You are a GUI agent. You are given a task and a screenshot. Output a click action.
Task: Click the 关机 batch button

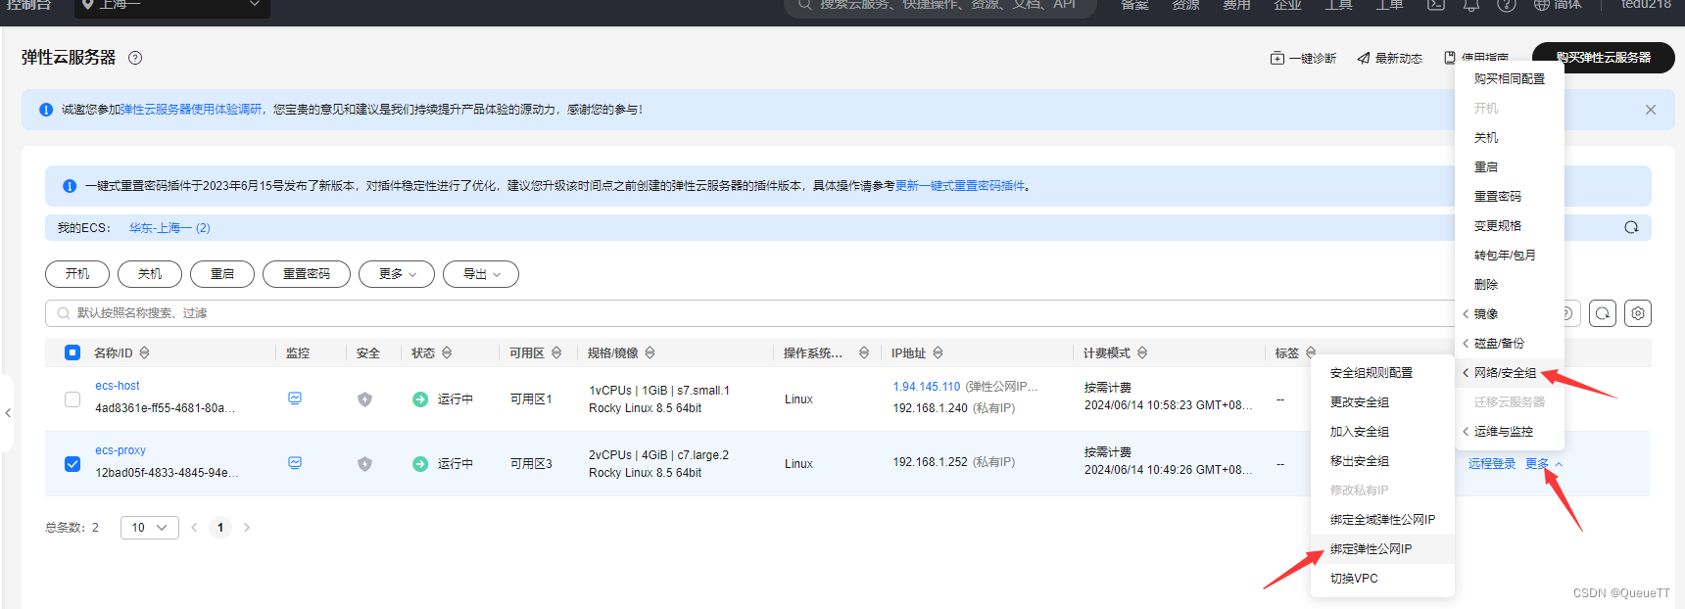pyautogui.click(x=150, y=274)
